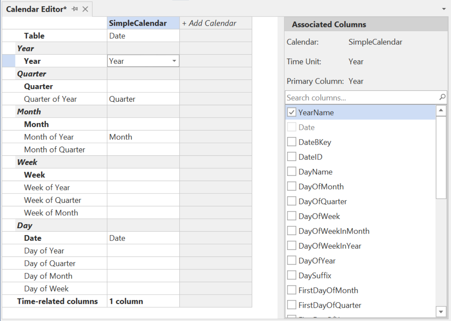Open the document window dropdown arrow at top right

[444, 9]
